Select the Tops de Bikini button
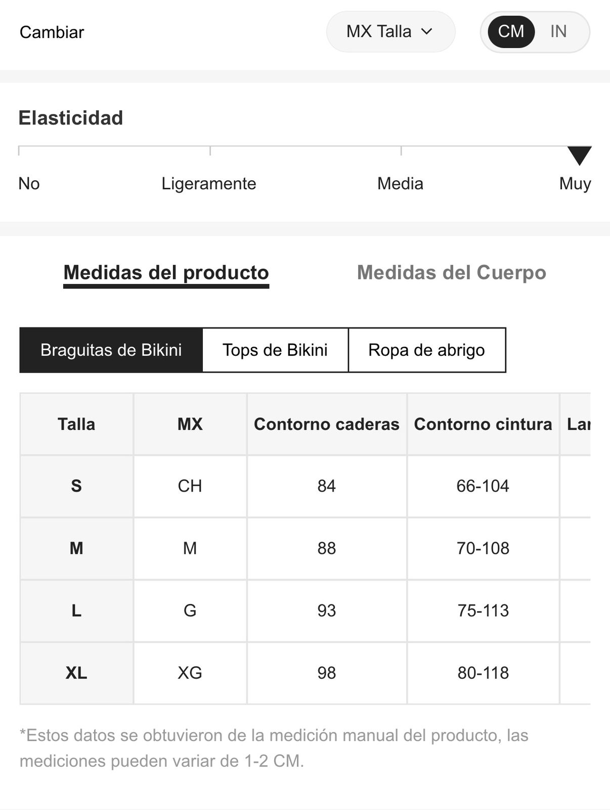The image size is (610, 810). click(275, 350)
